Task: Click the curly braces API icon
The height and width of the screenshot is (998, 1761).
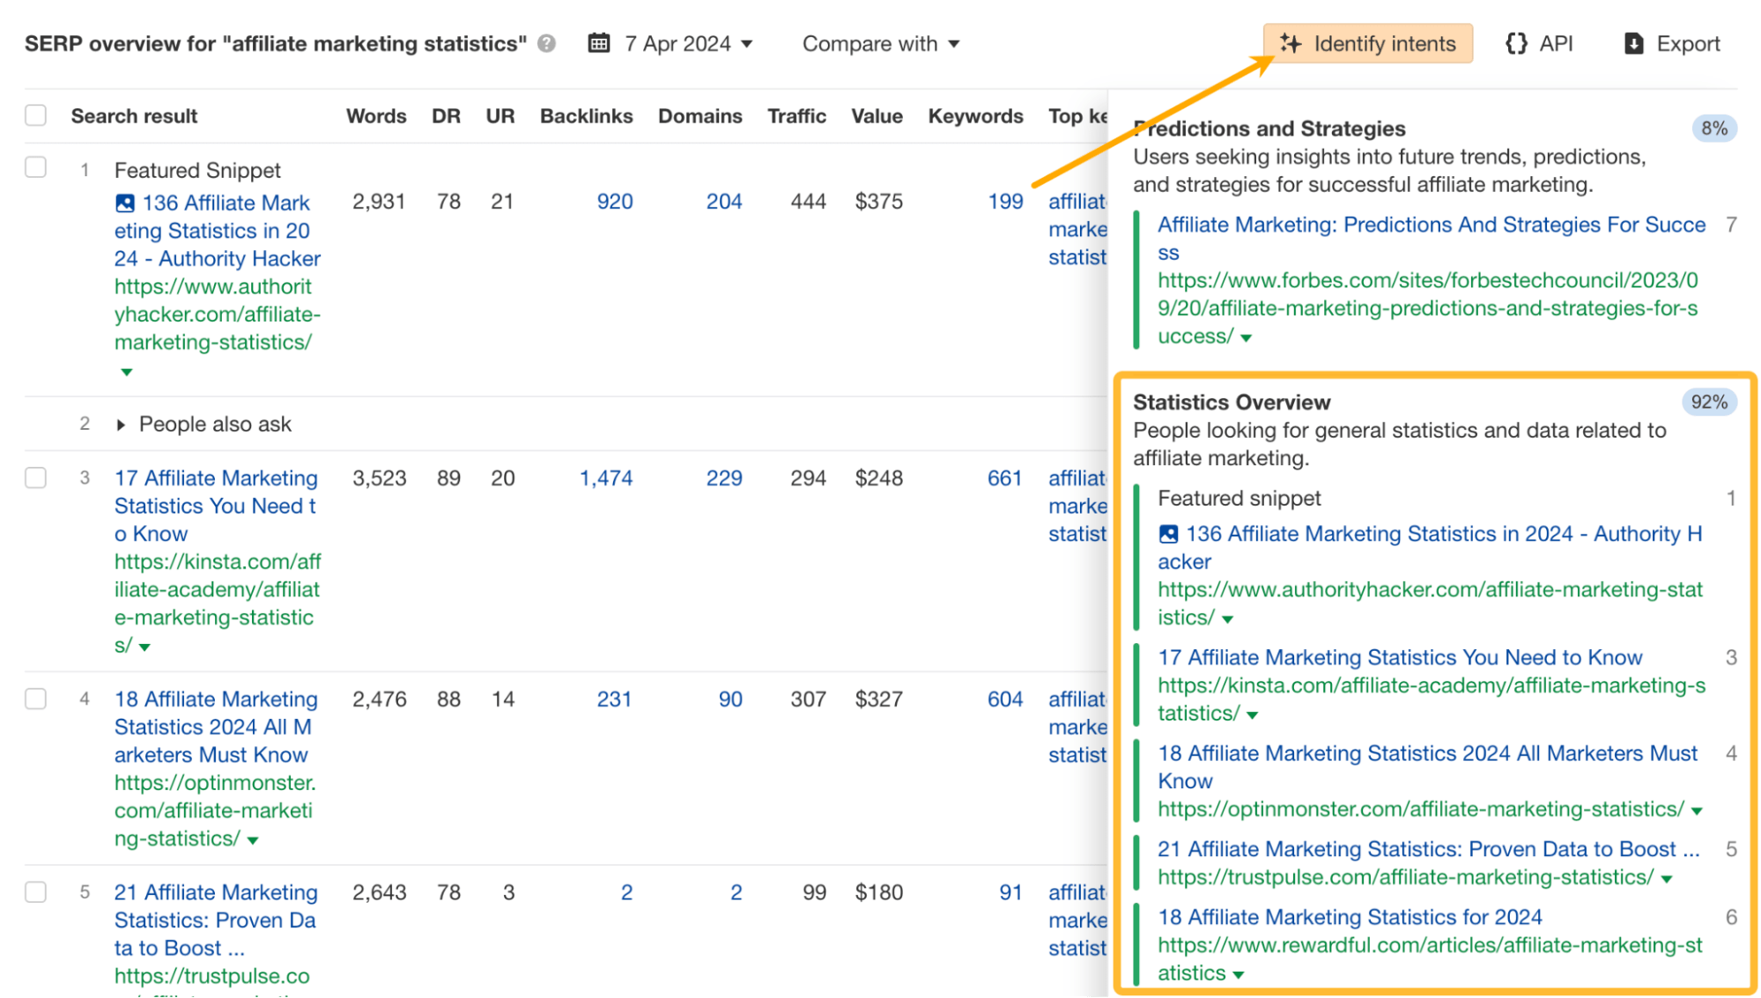Action: click(1516, 43)
